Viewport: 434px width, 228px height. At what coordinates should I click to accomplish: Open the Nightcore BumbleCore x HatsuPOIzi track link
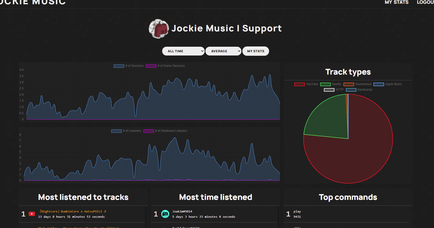click(x=73, y=211)
